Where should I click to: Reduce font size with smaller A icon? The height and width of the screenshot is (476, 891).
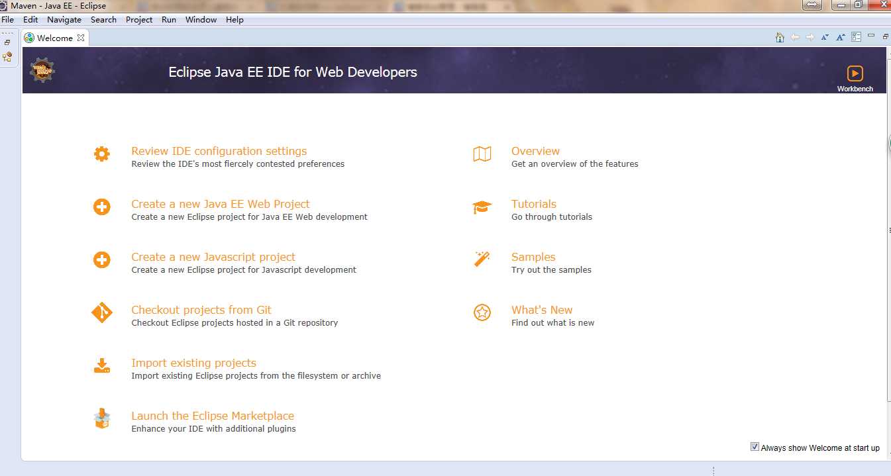[825, 38]
